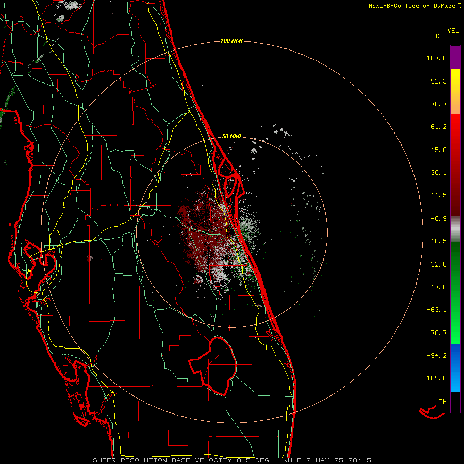The height and width of the screenshot is (464, 464).
Task: Click the VEL legend title
Action: point(453,31)
